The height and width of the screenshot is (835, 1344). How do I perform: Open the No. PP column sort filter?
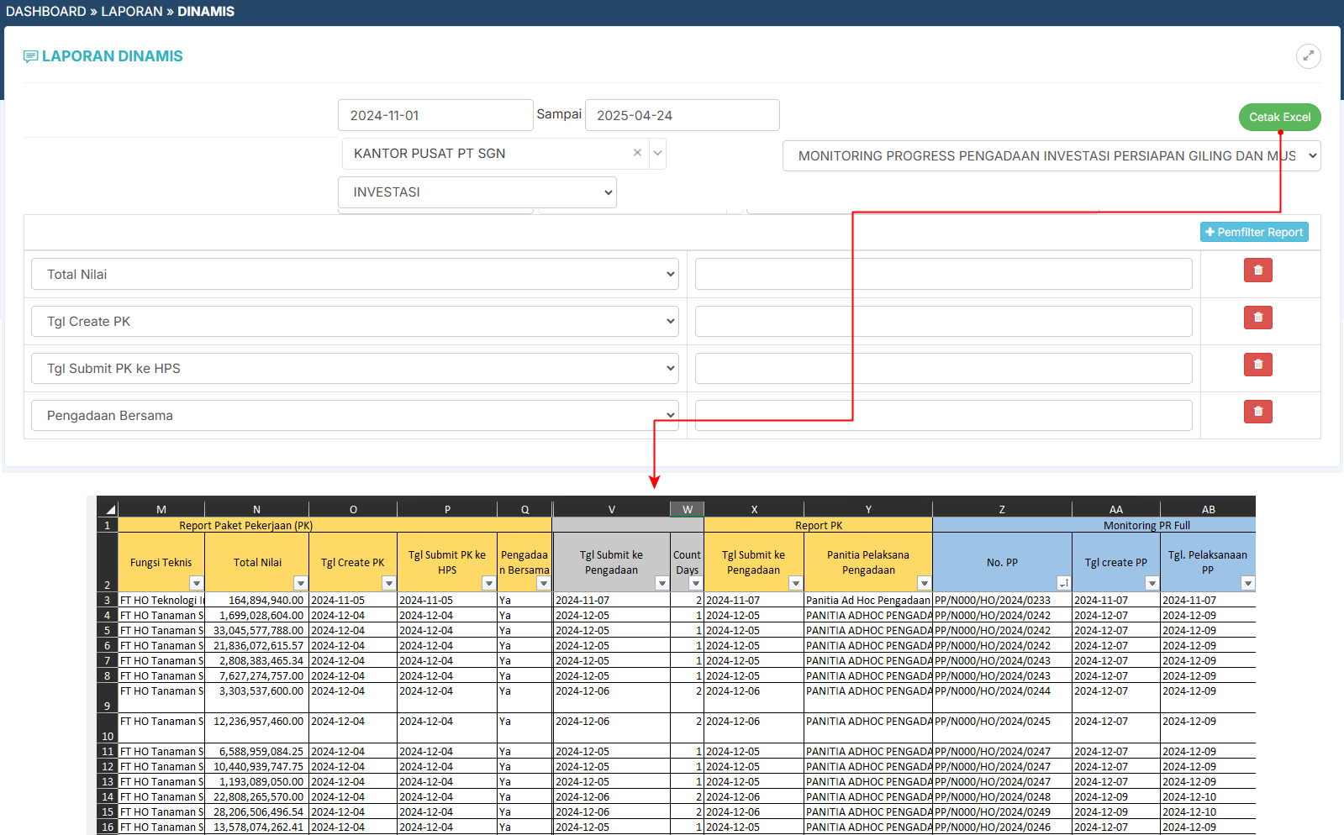(x=1063, y=583)
